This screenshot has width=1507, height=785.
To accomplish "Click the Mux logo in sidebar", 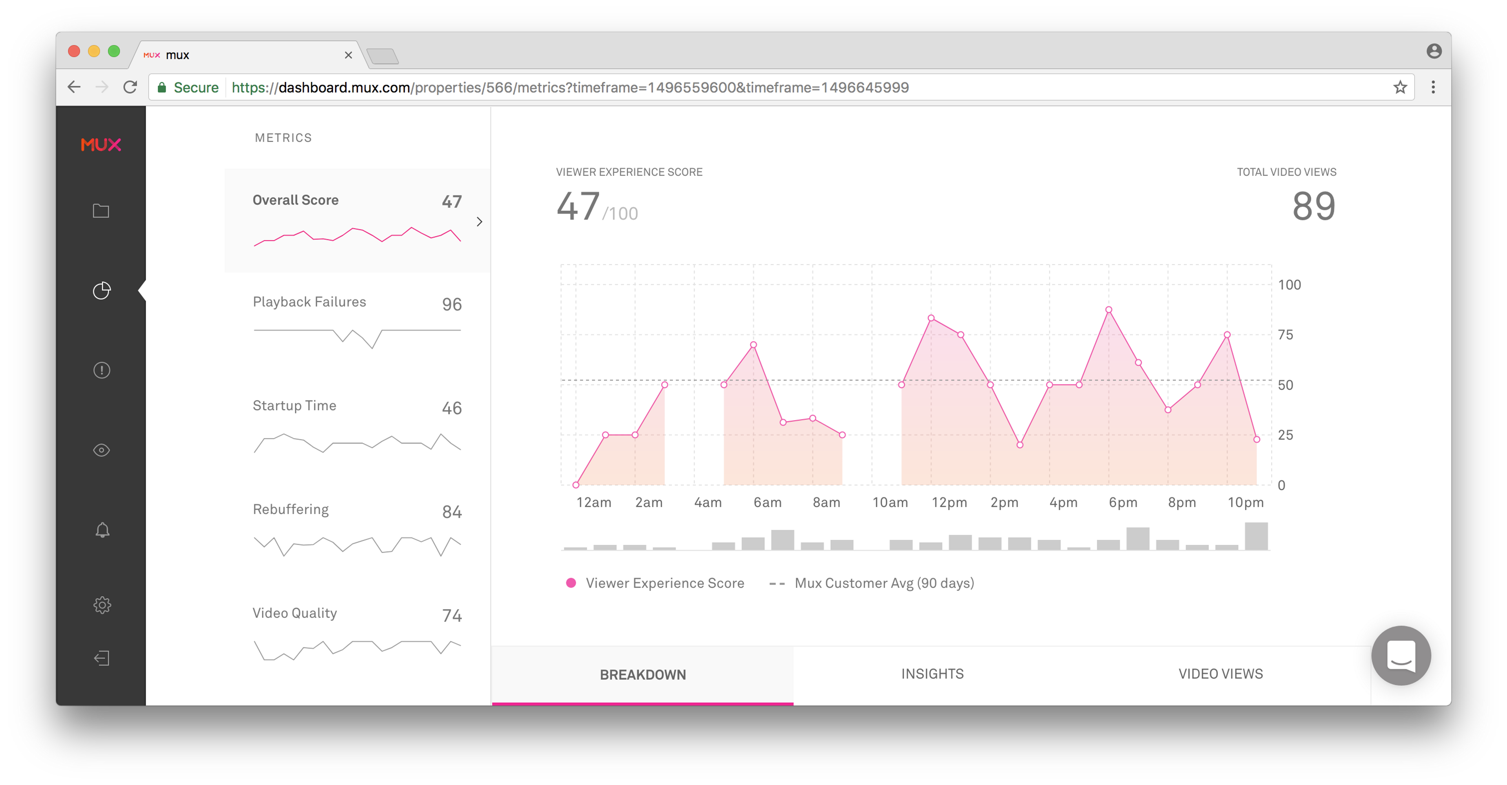I will (x=100, y=144).
